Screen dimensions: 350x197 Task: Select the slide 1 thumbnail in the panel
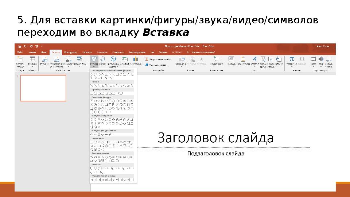click(43, 88)
